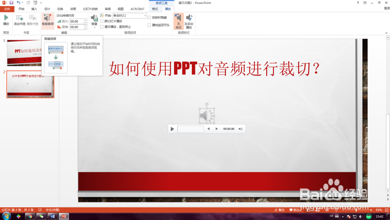Click the Comments (批注) button in status bar
Screen dimensions: 390x220
[294, 210]
